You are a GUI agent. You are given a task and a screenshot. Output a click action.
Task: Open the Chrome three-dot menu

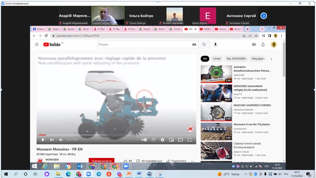click(282, 36)
